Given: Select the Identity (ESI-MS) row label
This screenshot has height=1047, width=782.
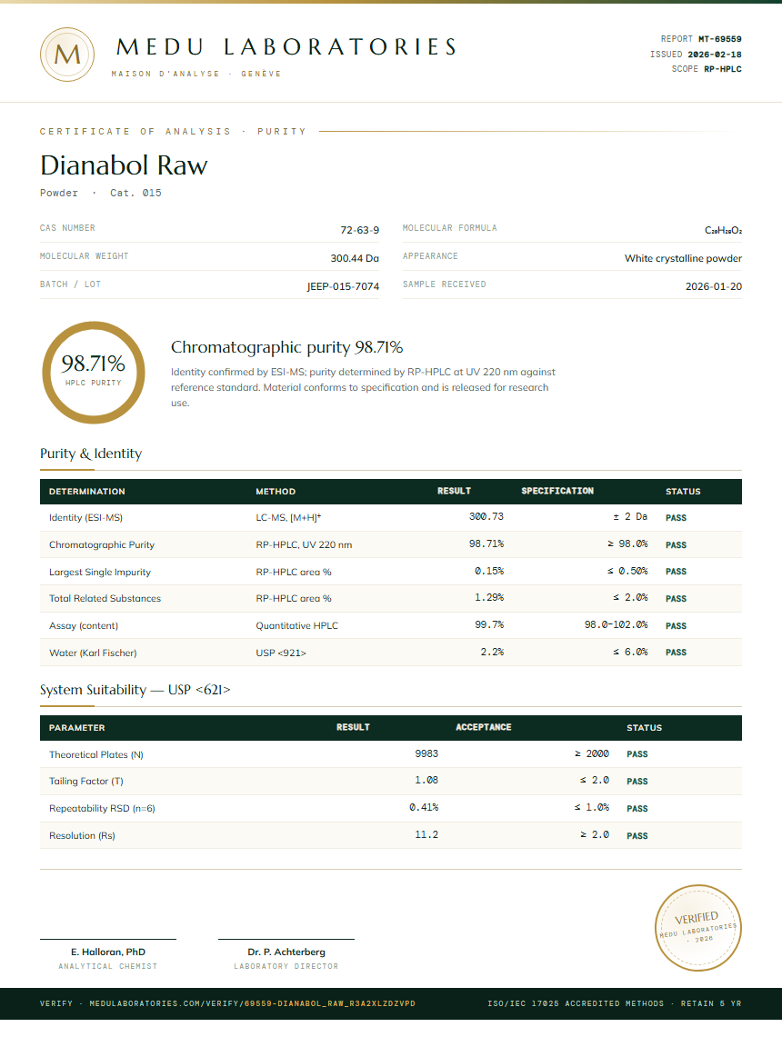Looking at the screenshot, I should pyautogui.click(x=85, y=517).
